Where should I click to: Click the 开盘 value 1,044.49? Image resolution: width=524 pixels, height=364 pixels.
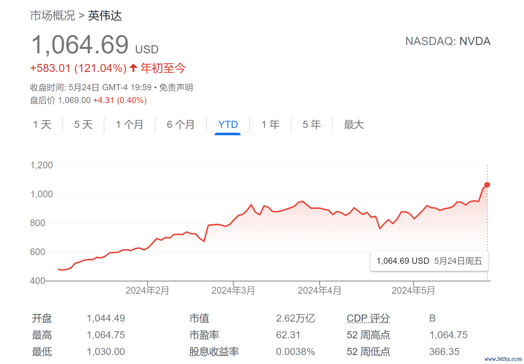click(106, 318)
